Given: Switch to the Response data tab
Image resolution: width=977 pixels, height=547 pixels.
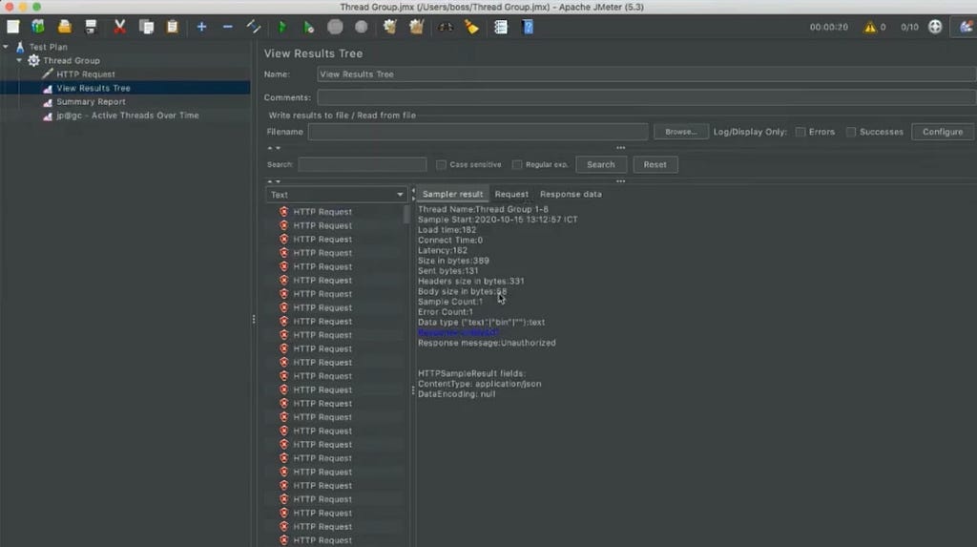Looking at the screenshot, I should coord(571,194).
